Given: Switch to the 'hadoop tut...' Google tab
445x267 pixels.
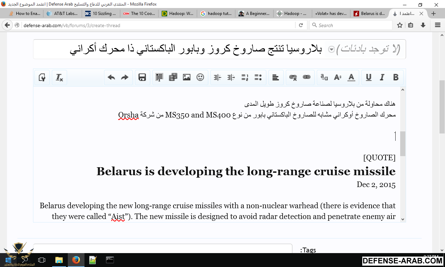Looking at the screenshot, I should tap(216, 14).
